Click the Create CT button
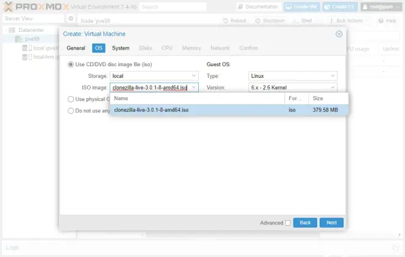 tap(340, 7)
